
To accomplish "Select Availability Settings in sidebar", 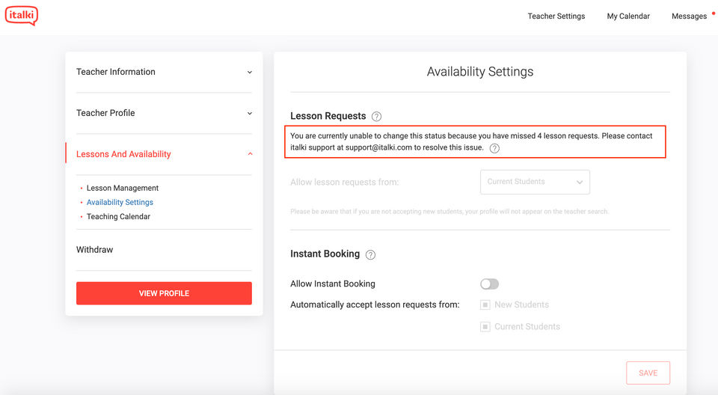I will tap(120, 202).
